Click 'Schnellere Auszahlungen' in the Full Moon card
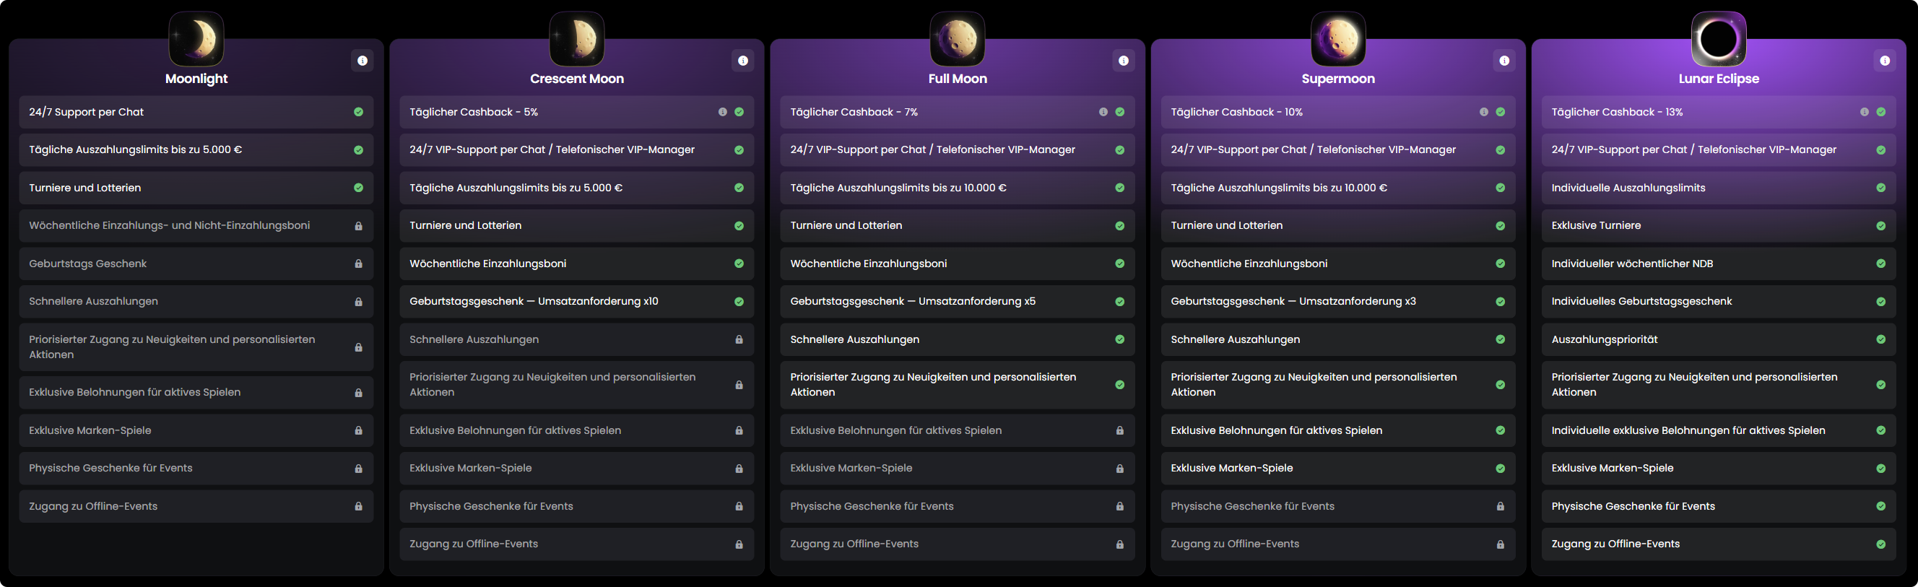 (x=855, y=340)
